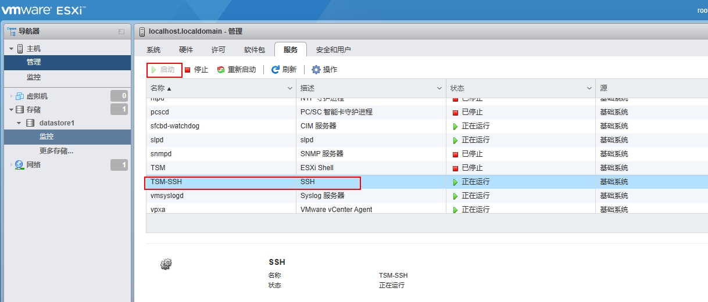The image size is (708, 302).
Task: Collapse the Storage (存储) tree node
Action: pos(10,110)
